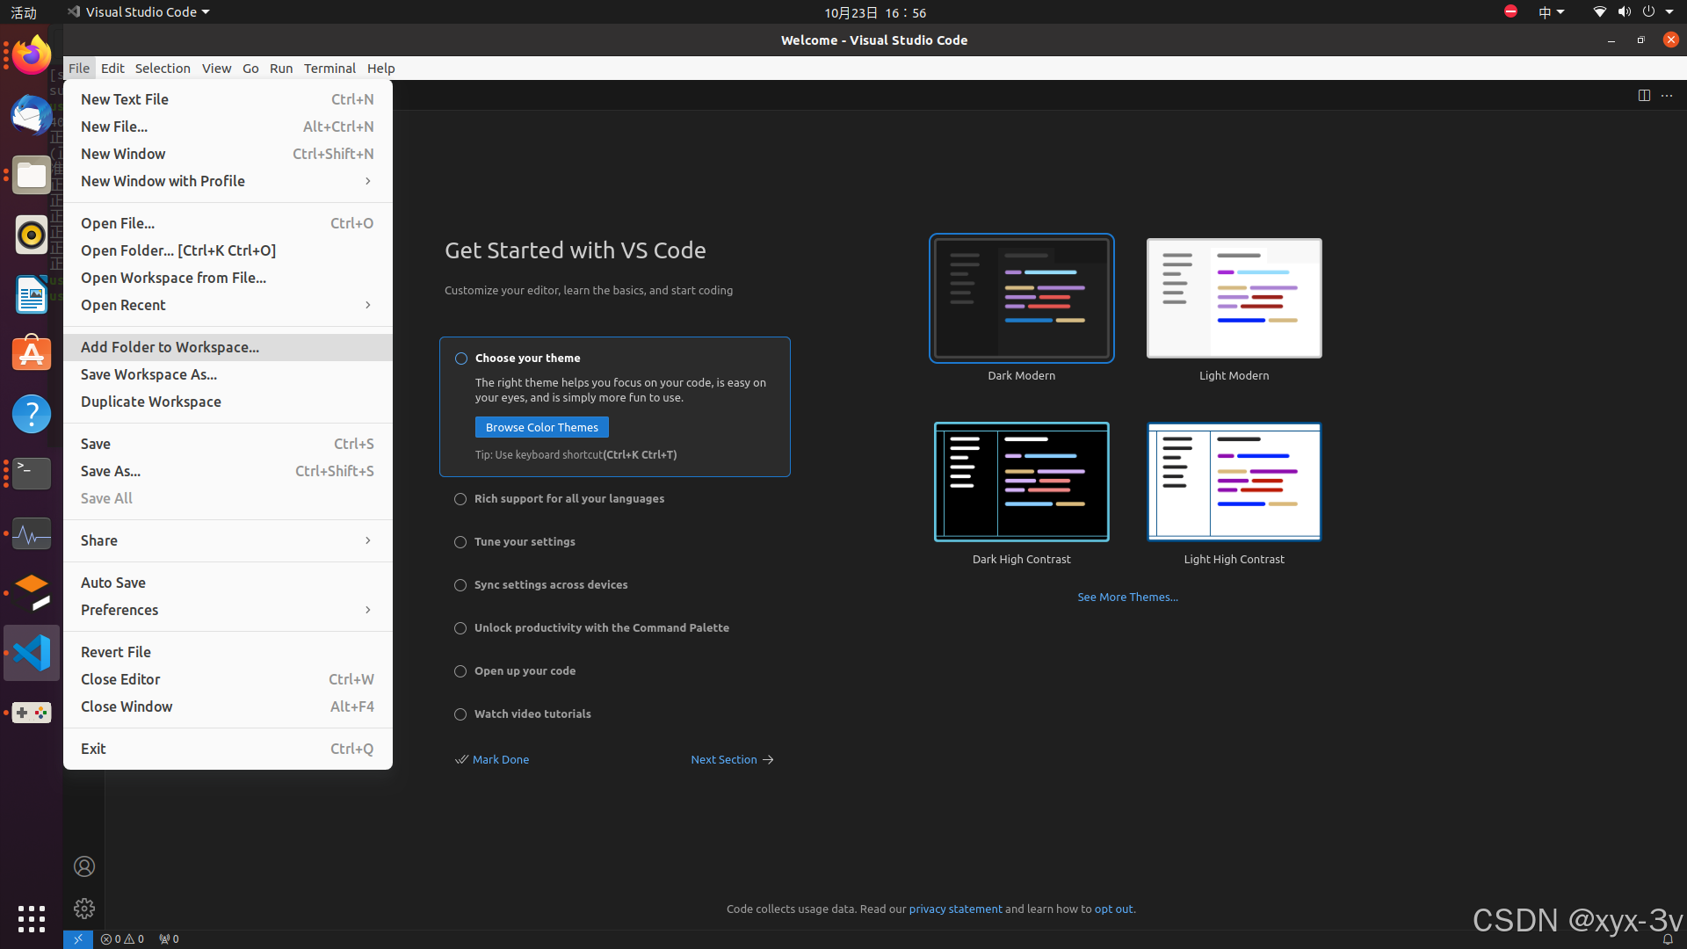Pick the Dark Modern theme preview
The height and width of the screenshot is (949, 1687).
[1021, 299]
